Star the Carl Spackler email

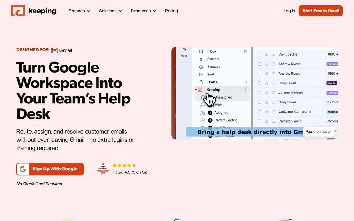pyautogui.click(x=267, y=54)
